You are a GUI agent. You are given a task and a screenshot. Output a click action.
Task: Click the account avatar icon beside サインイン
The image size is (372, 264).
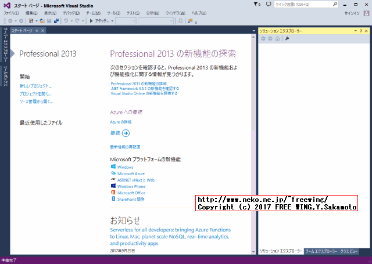click(366, 13)
